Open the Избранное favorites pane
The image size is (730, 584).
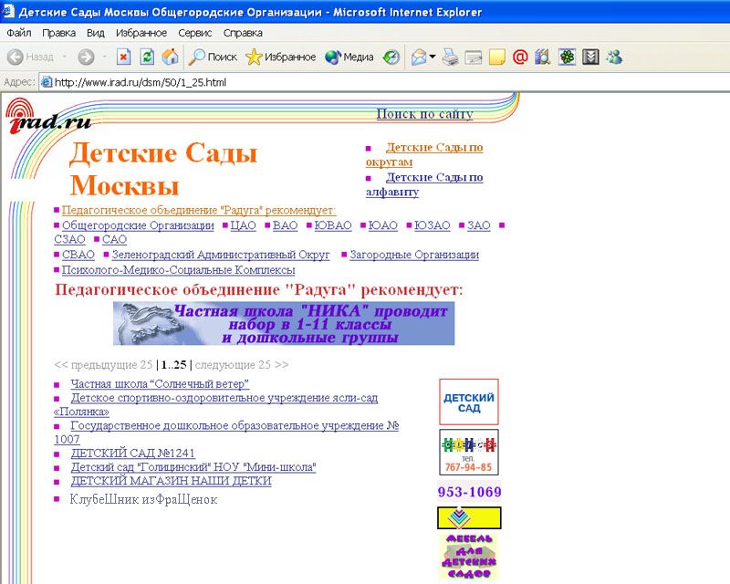point(281,57)
